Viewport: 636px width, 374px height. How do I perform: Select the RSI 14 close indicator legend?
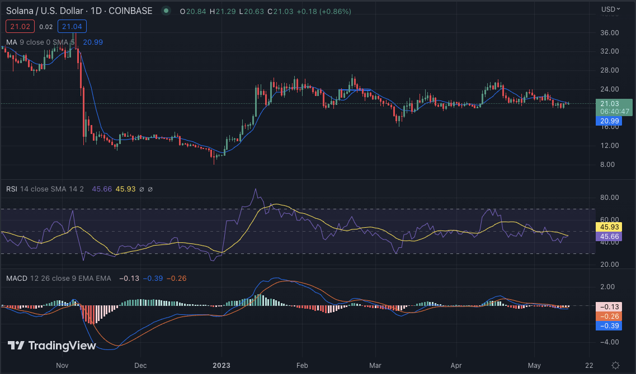click(45, 189)
